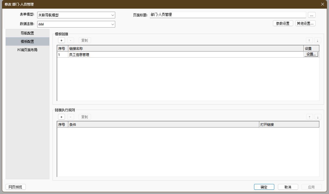This screenshot has width=329, height=194.
Task: Click the 页面标题 input field
Action: 228,15
